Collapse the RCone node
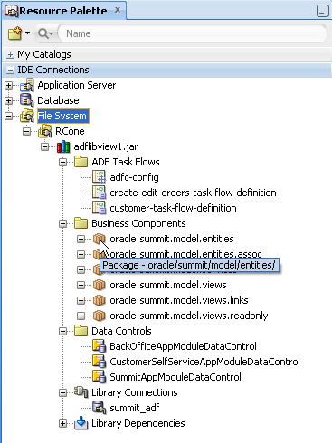332x443 pixels. pyautogui.click(x=27, y=131)
